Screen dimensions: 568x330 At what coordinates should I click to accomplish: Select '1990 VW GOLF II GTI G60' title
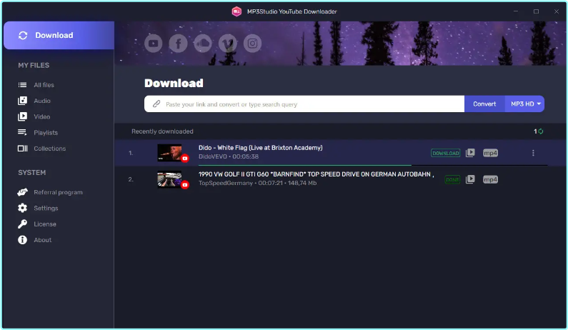(x=317, y=174)
